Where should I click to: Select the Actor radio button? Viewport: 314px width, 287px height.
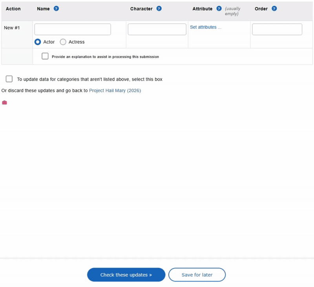(x=38, y=42)
